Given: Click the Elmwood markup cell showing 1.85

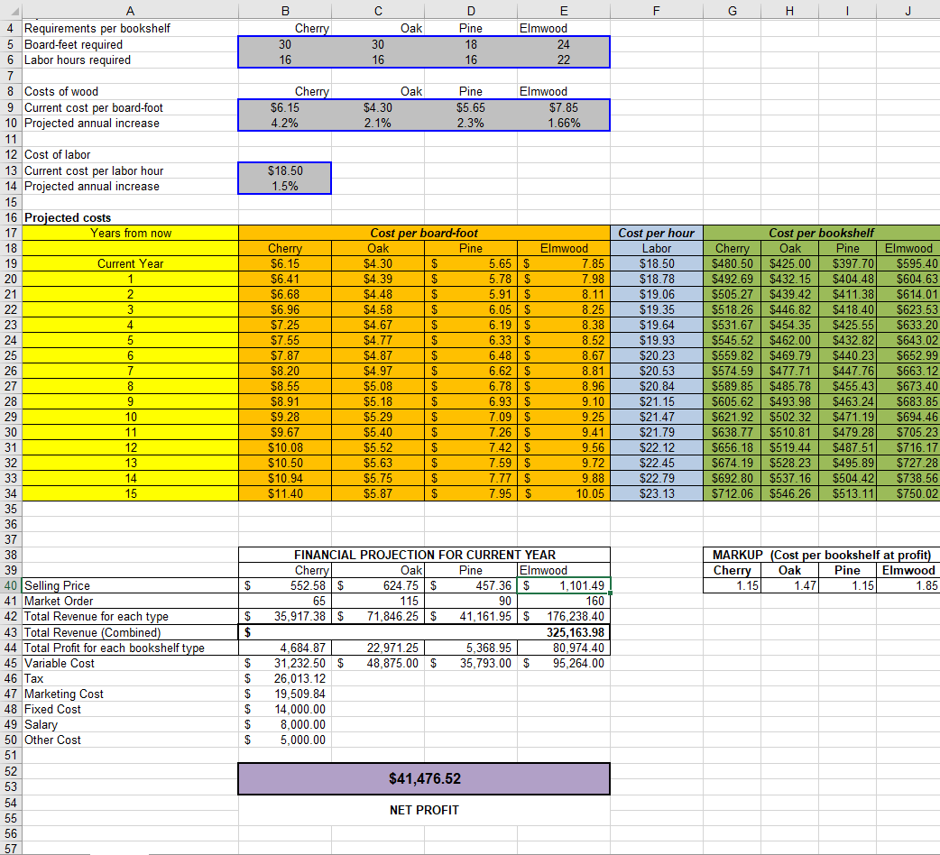Looking at the screenshot, I should point(908,585).
